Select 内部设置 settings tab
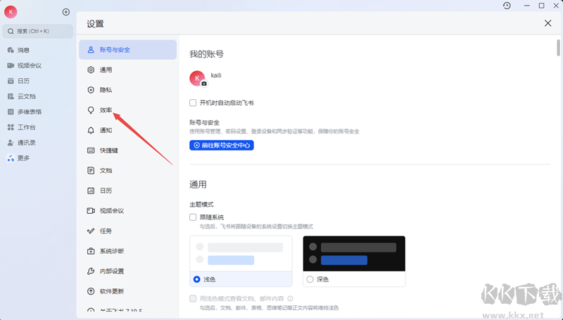Image resolution: width=563 pixels, height=320 pixels. click(128, 271)
